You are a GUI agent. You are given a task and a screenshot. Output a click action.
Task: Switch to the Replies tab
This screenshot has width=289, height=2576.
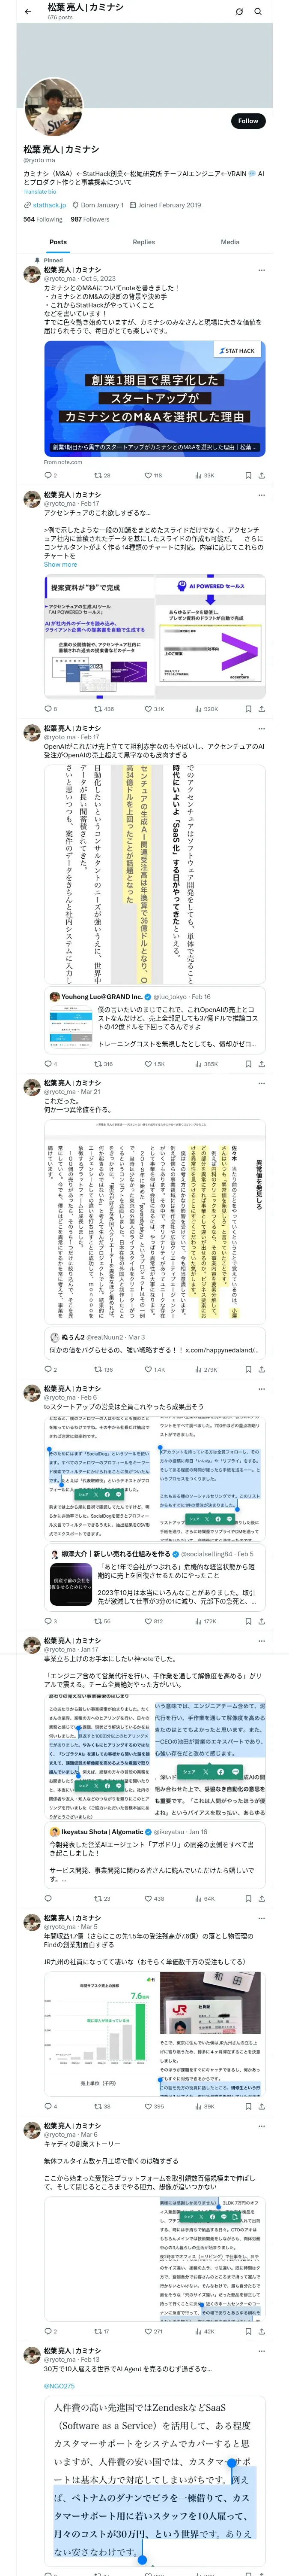pos(143,242)
